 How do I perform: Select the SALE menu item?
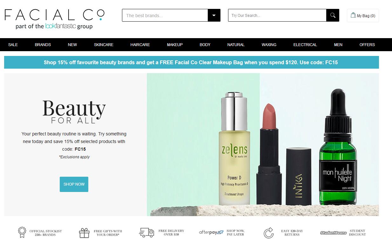click(13, 45)
